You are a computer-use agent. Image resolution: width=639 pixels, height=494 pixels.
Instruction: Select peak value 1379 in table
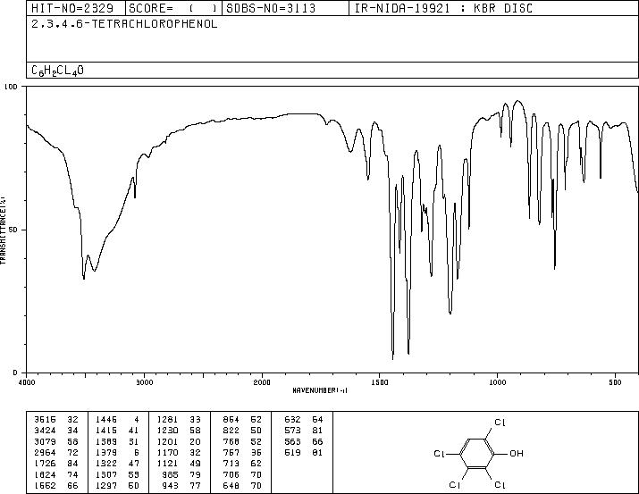[106, 452]
